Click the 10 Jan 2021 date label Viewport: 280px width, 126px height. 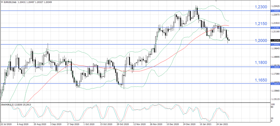click(205, 124)
